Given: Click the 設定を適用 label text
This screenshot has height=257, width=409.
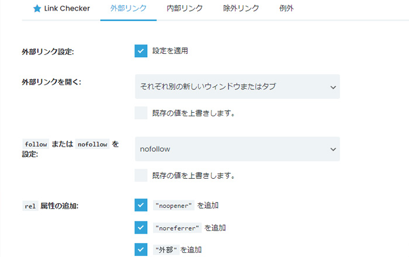Looking at the screenshot, I should pyautogui.click(x=170, y=51).
